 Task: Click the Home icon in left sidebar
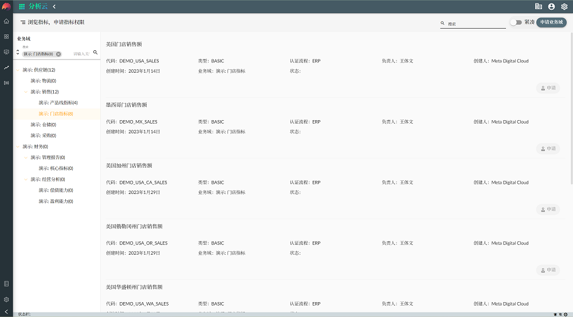[x=6, y=21]
